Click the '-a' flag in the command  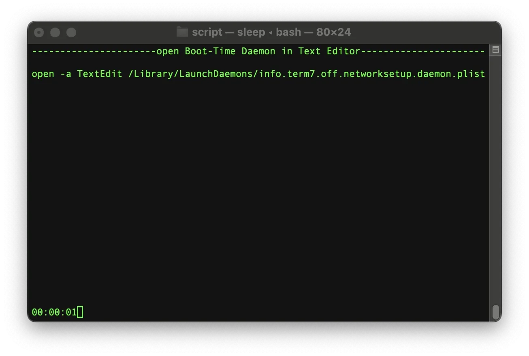pos(66,74)
